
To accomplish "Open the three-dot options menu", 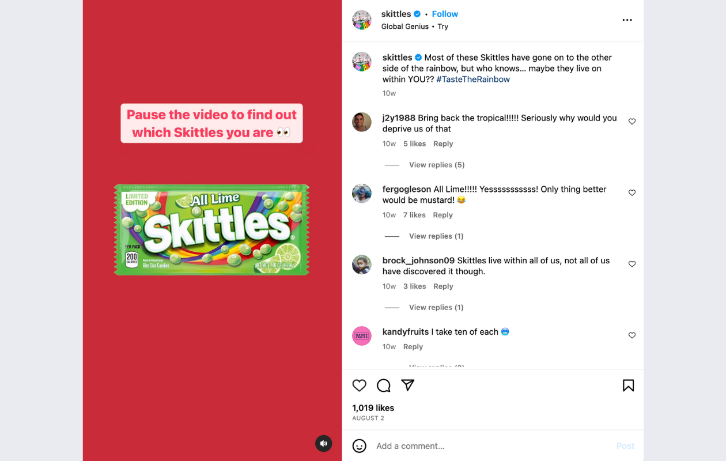I will click(x=627, y=20).
